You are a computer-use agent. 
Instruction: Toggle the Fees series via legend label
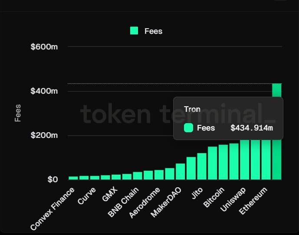pyautogui.click(x=153, y=31)
